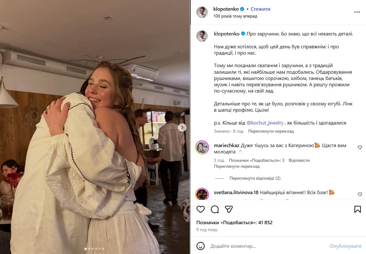The height and width of the screenshot is (254, 366).
Task: Like svetlana.litvinova.18's comment
Action: coord(360,194)
